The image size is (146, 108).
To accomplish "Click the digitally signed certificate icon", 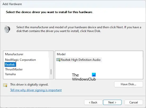I will (5, 85).
